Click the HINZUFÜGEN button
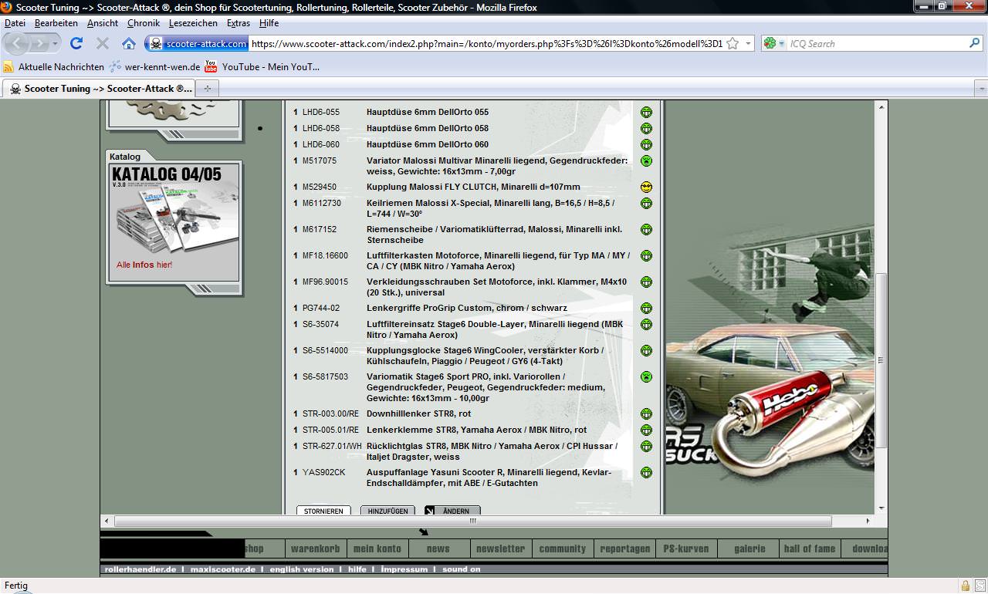 click(x=387, y=511)
